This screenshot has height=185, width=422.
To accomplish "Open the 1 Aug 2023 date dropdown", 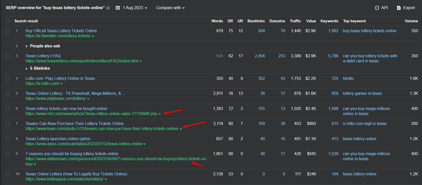I will (135, 8).
